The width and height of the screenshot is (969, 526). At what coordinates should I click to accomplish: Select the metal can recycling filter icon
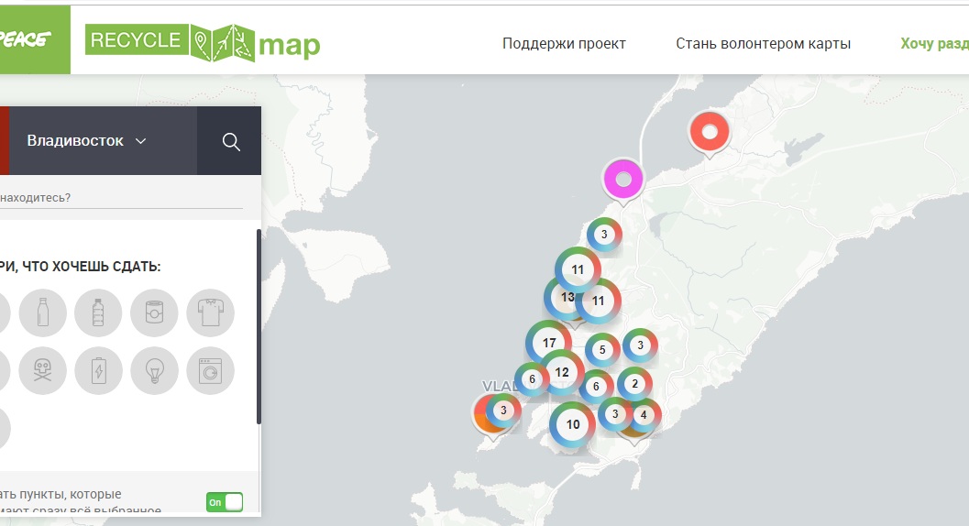(x=155, y=312)
